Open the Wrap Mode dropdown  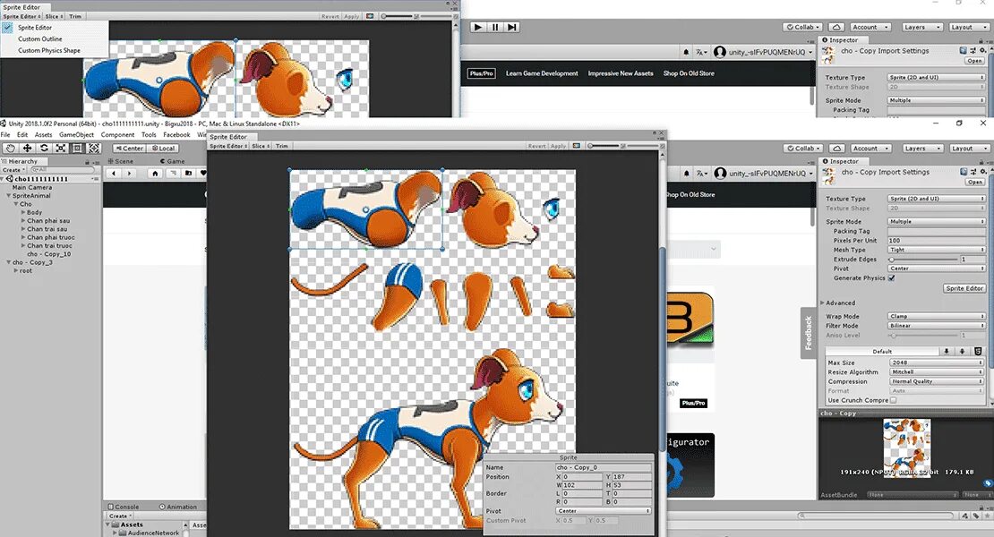[x=937, y=316]
